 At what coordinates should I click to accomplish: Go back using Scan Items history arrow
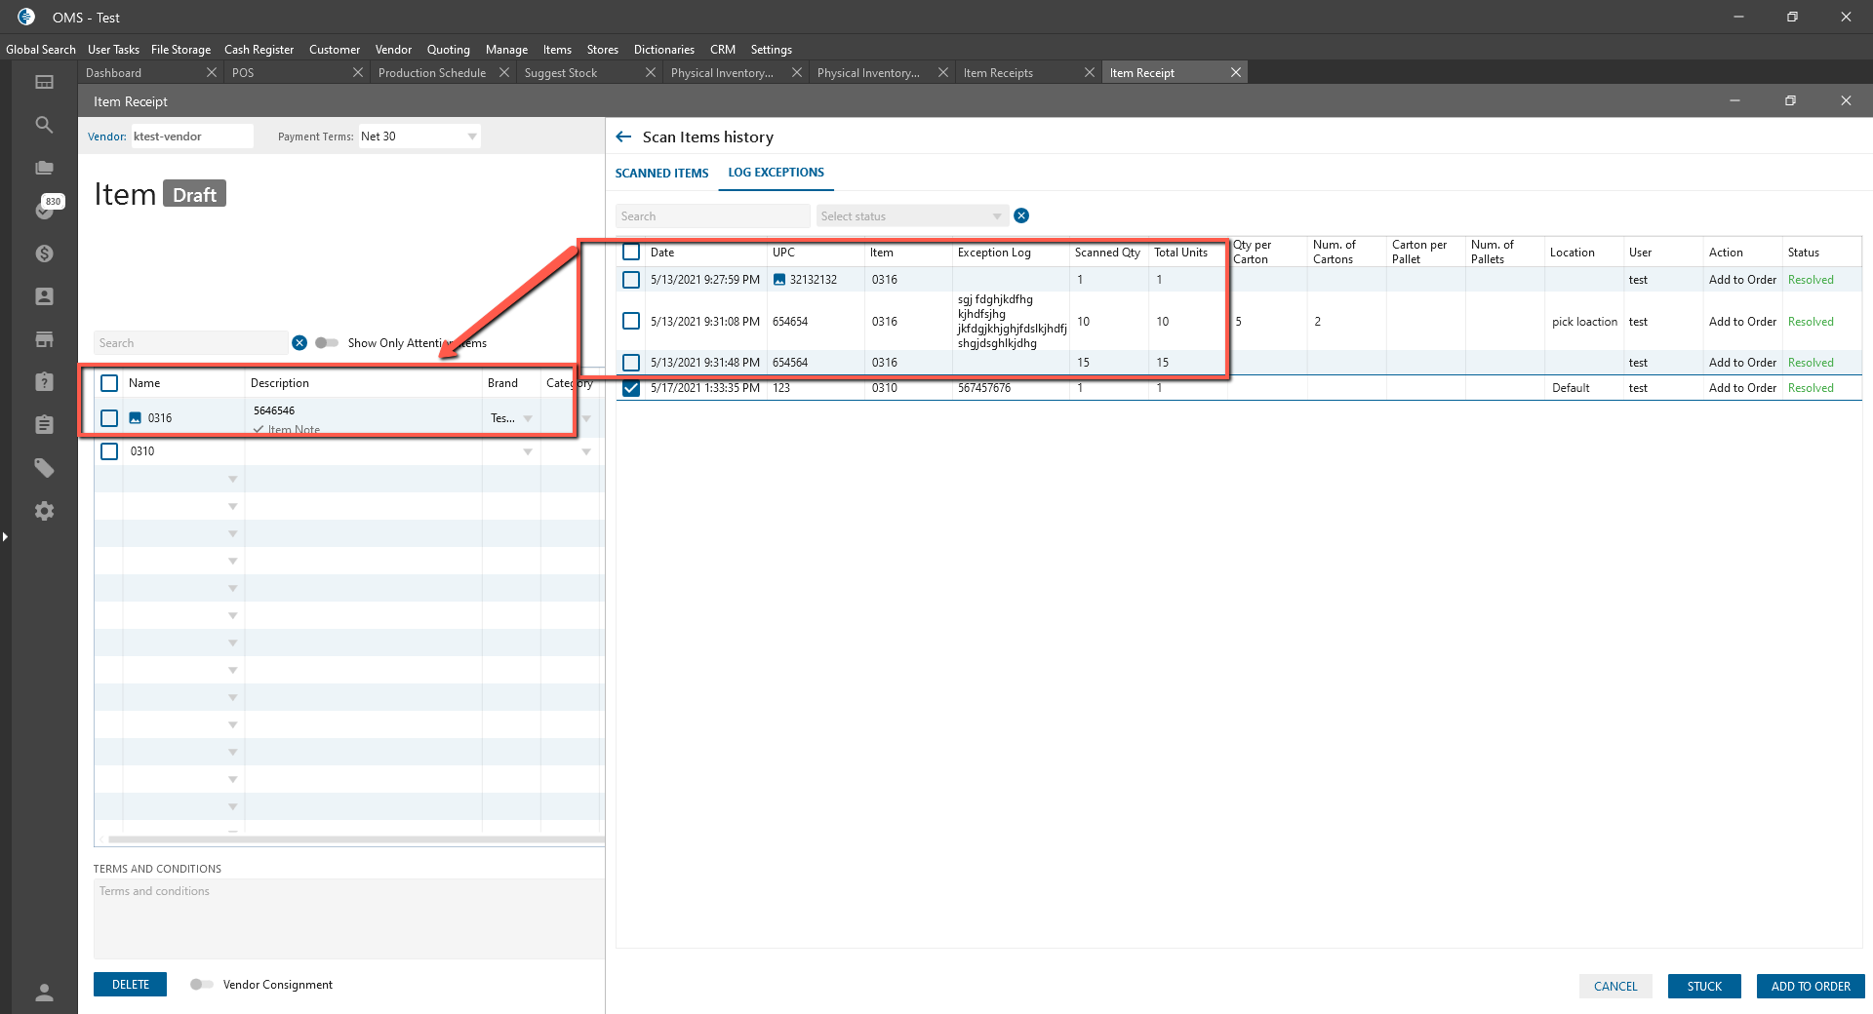pos(623,137)
